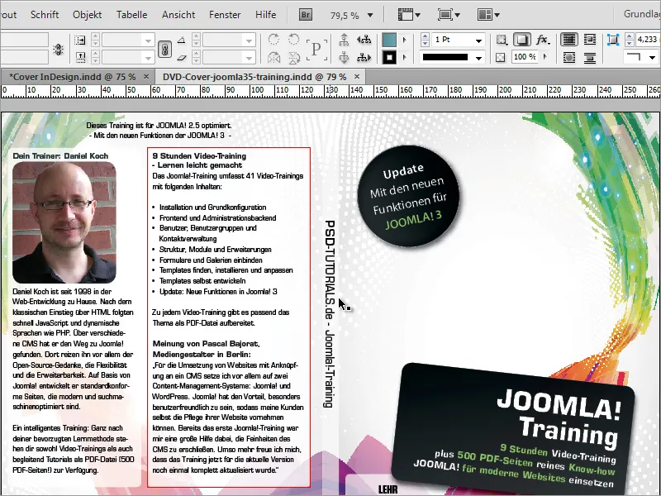Image resolution: width=661 pixels, height=496 pixels.
Task: Rotate object 90° clockwise
Action: click(273, 40)
